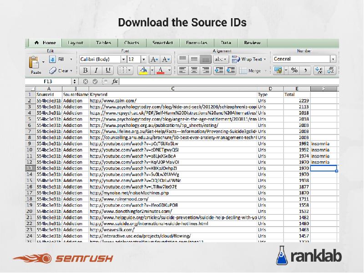
Task: Open the Calibri (Body) font dropdown
Action: click(102, 60)
